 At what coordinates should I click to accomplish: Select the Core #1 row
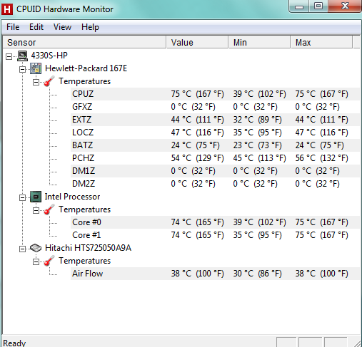tap(215, 235)
